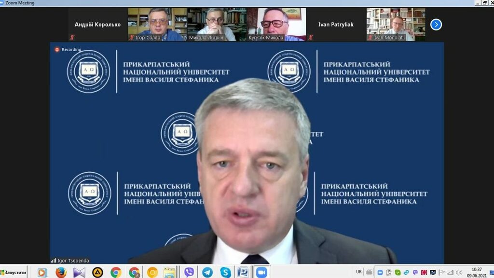Click the Zoom taskbar button
Viewport: 494px width, 278px height.
[x=261, y=272]
